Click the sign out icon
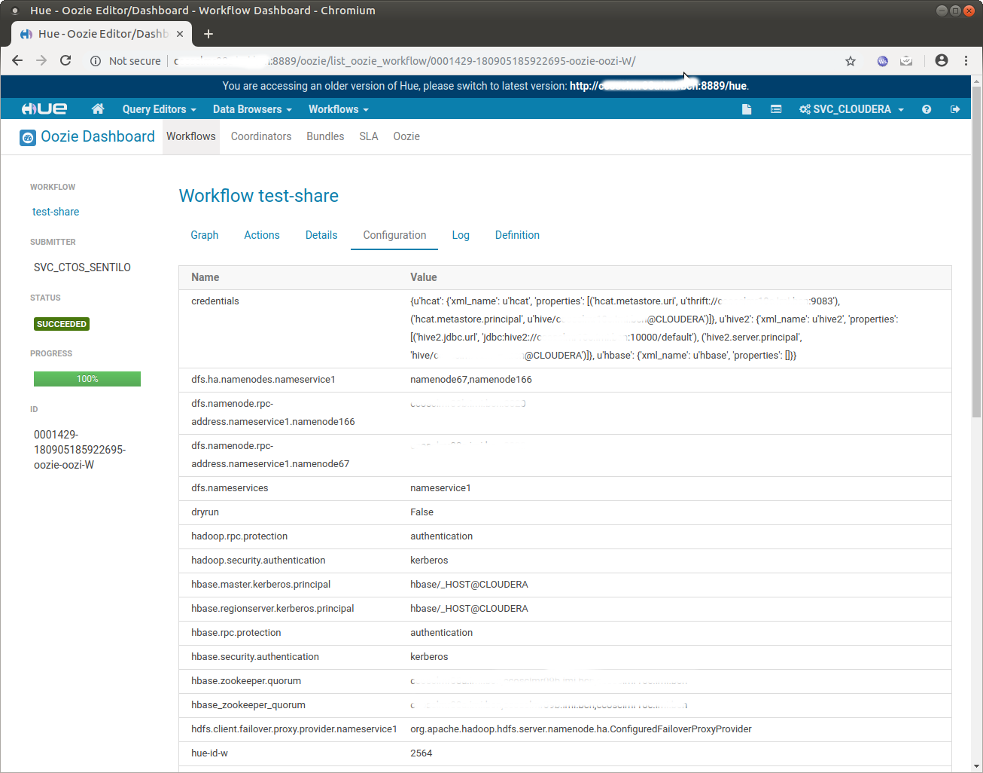Image resolution: width=983 pixels, height=773 pixels. tap(955, 109)
